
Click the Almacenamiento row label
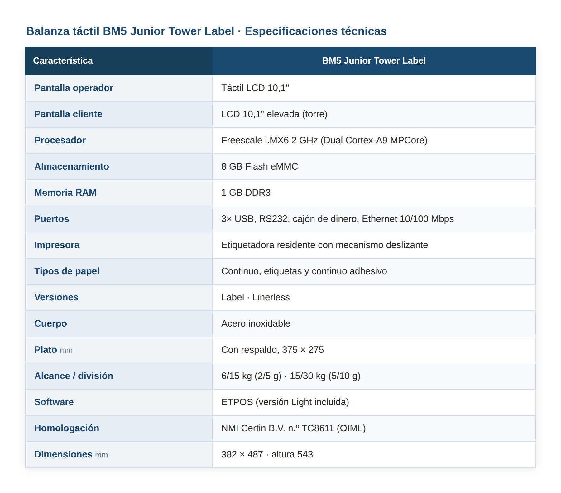(x=72, y=166)
